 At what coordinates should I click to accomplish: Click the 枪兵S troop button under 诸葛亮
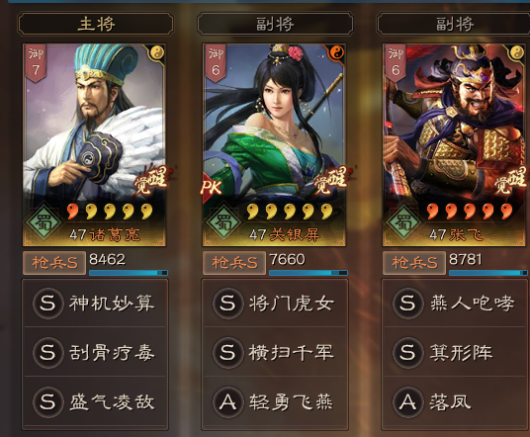coord(54,263)
